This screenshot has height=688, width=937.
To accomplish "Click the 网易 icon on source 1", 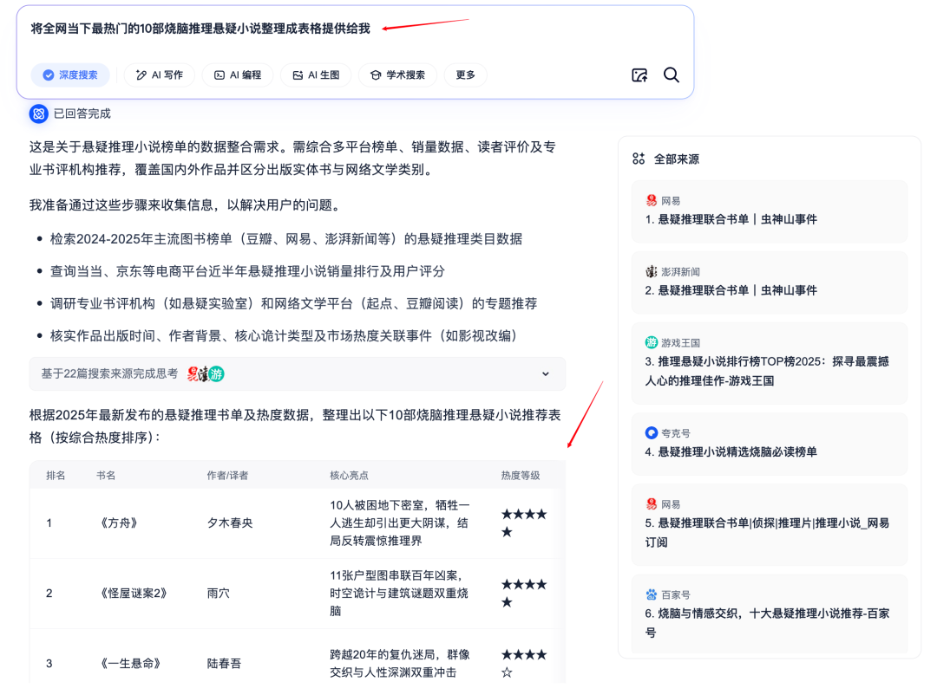I will (652, 201).
